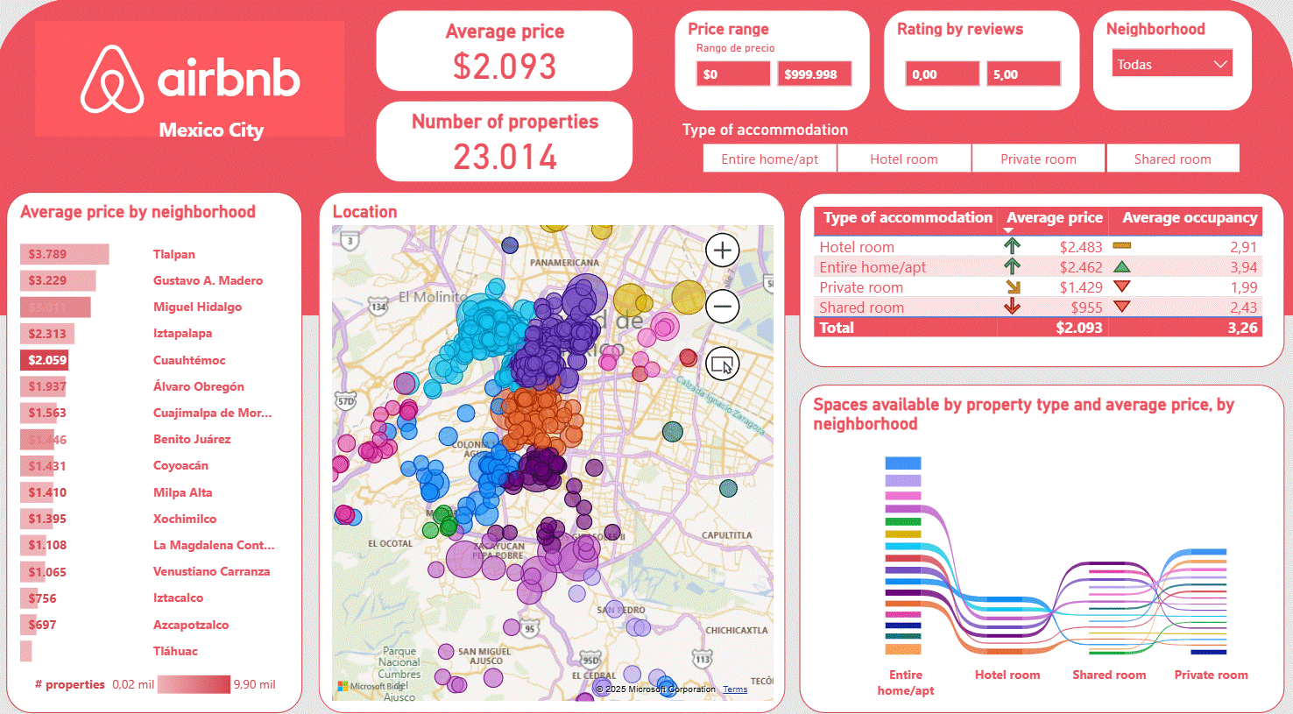The height and width of the screenshot is (714, 1293).
Task: Click the map zoom out icon
Action: 722,307
